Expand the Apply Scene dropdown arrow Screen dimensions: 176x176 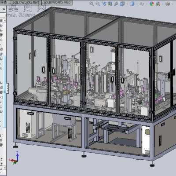coord(163,4)
